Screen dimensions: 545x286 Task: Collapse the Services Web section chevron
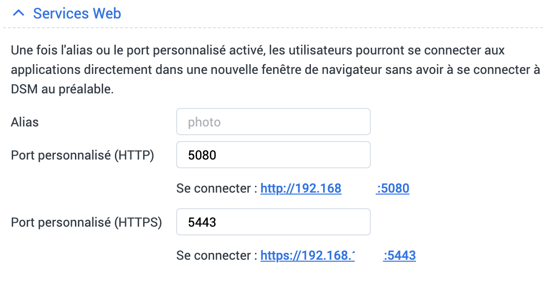(18, 14)
